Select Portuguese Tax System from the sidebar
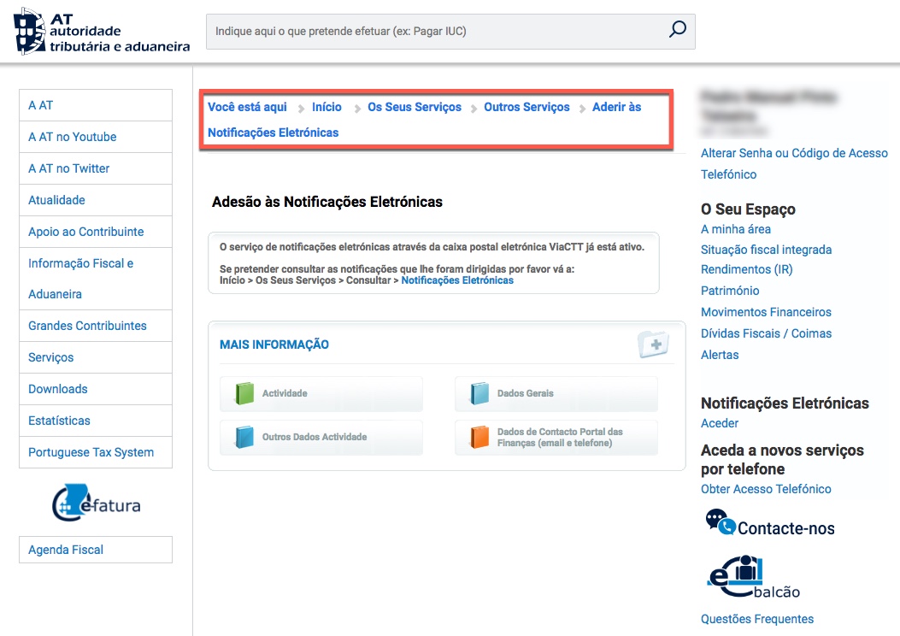 [x=91, y=451]
